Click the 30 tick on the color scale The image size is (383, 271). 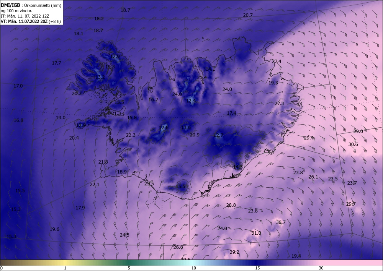[x=321, y=268]
